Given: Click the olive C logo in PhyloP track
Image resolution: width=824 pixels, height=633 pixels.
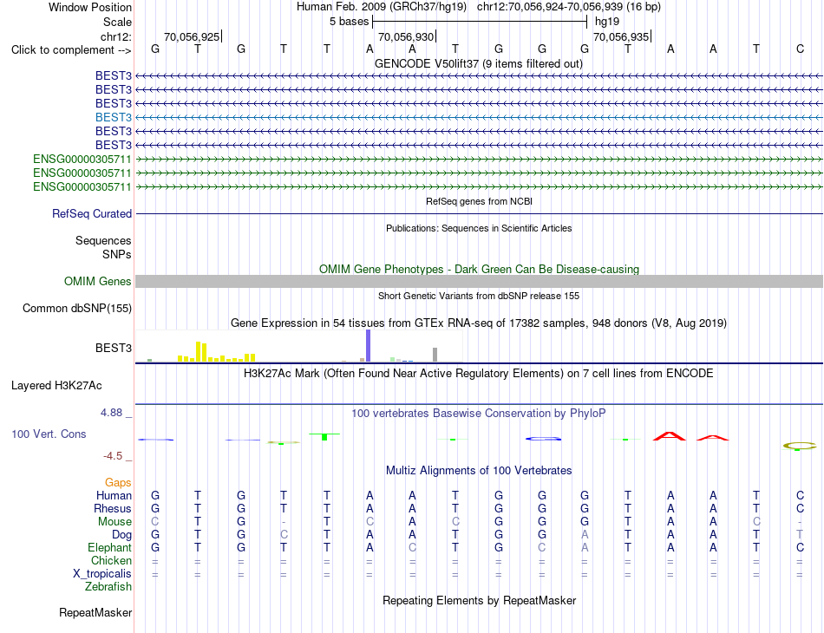Looking at the screenshot, I should (x=800, y=446).
